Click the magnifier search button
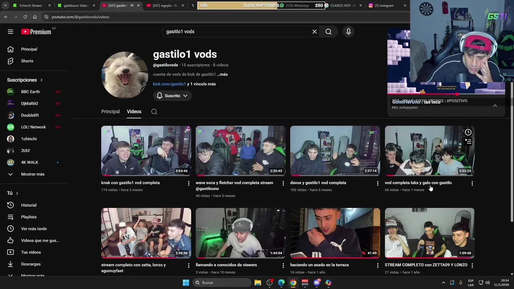The width and height of the screenshot is (514, 289). (328, 32)
